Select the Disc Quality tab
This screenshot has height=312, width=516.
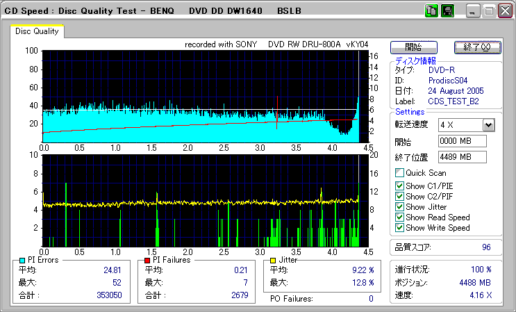pos(37,31)
